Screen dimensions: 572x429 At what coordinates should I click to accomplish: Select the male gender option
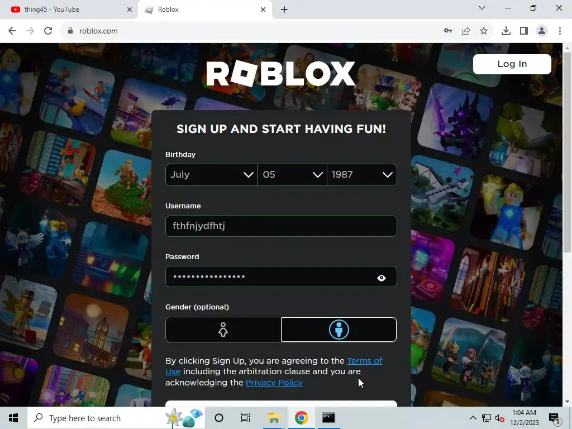(x=339, y=330)
